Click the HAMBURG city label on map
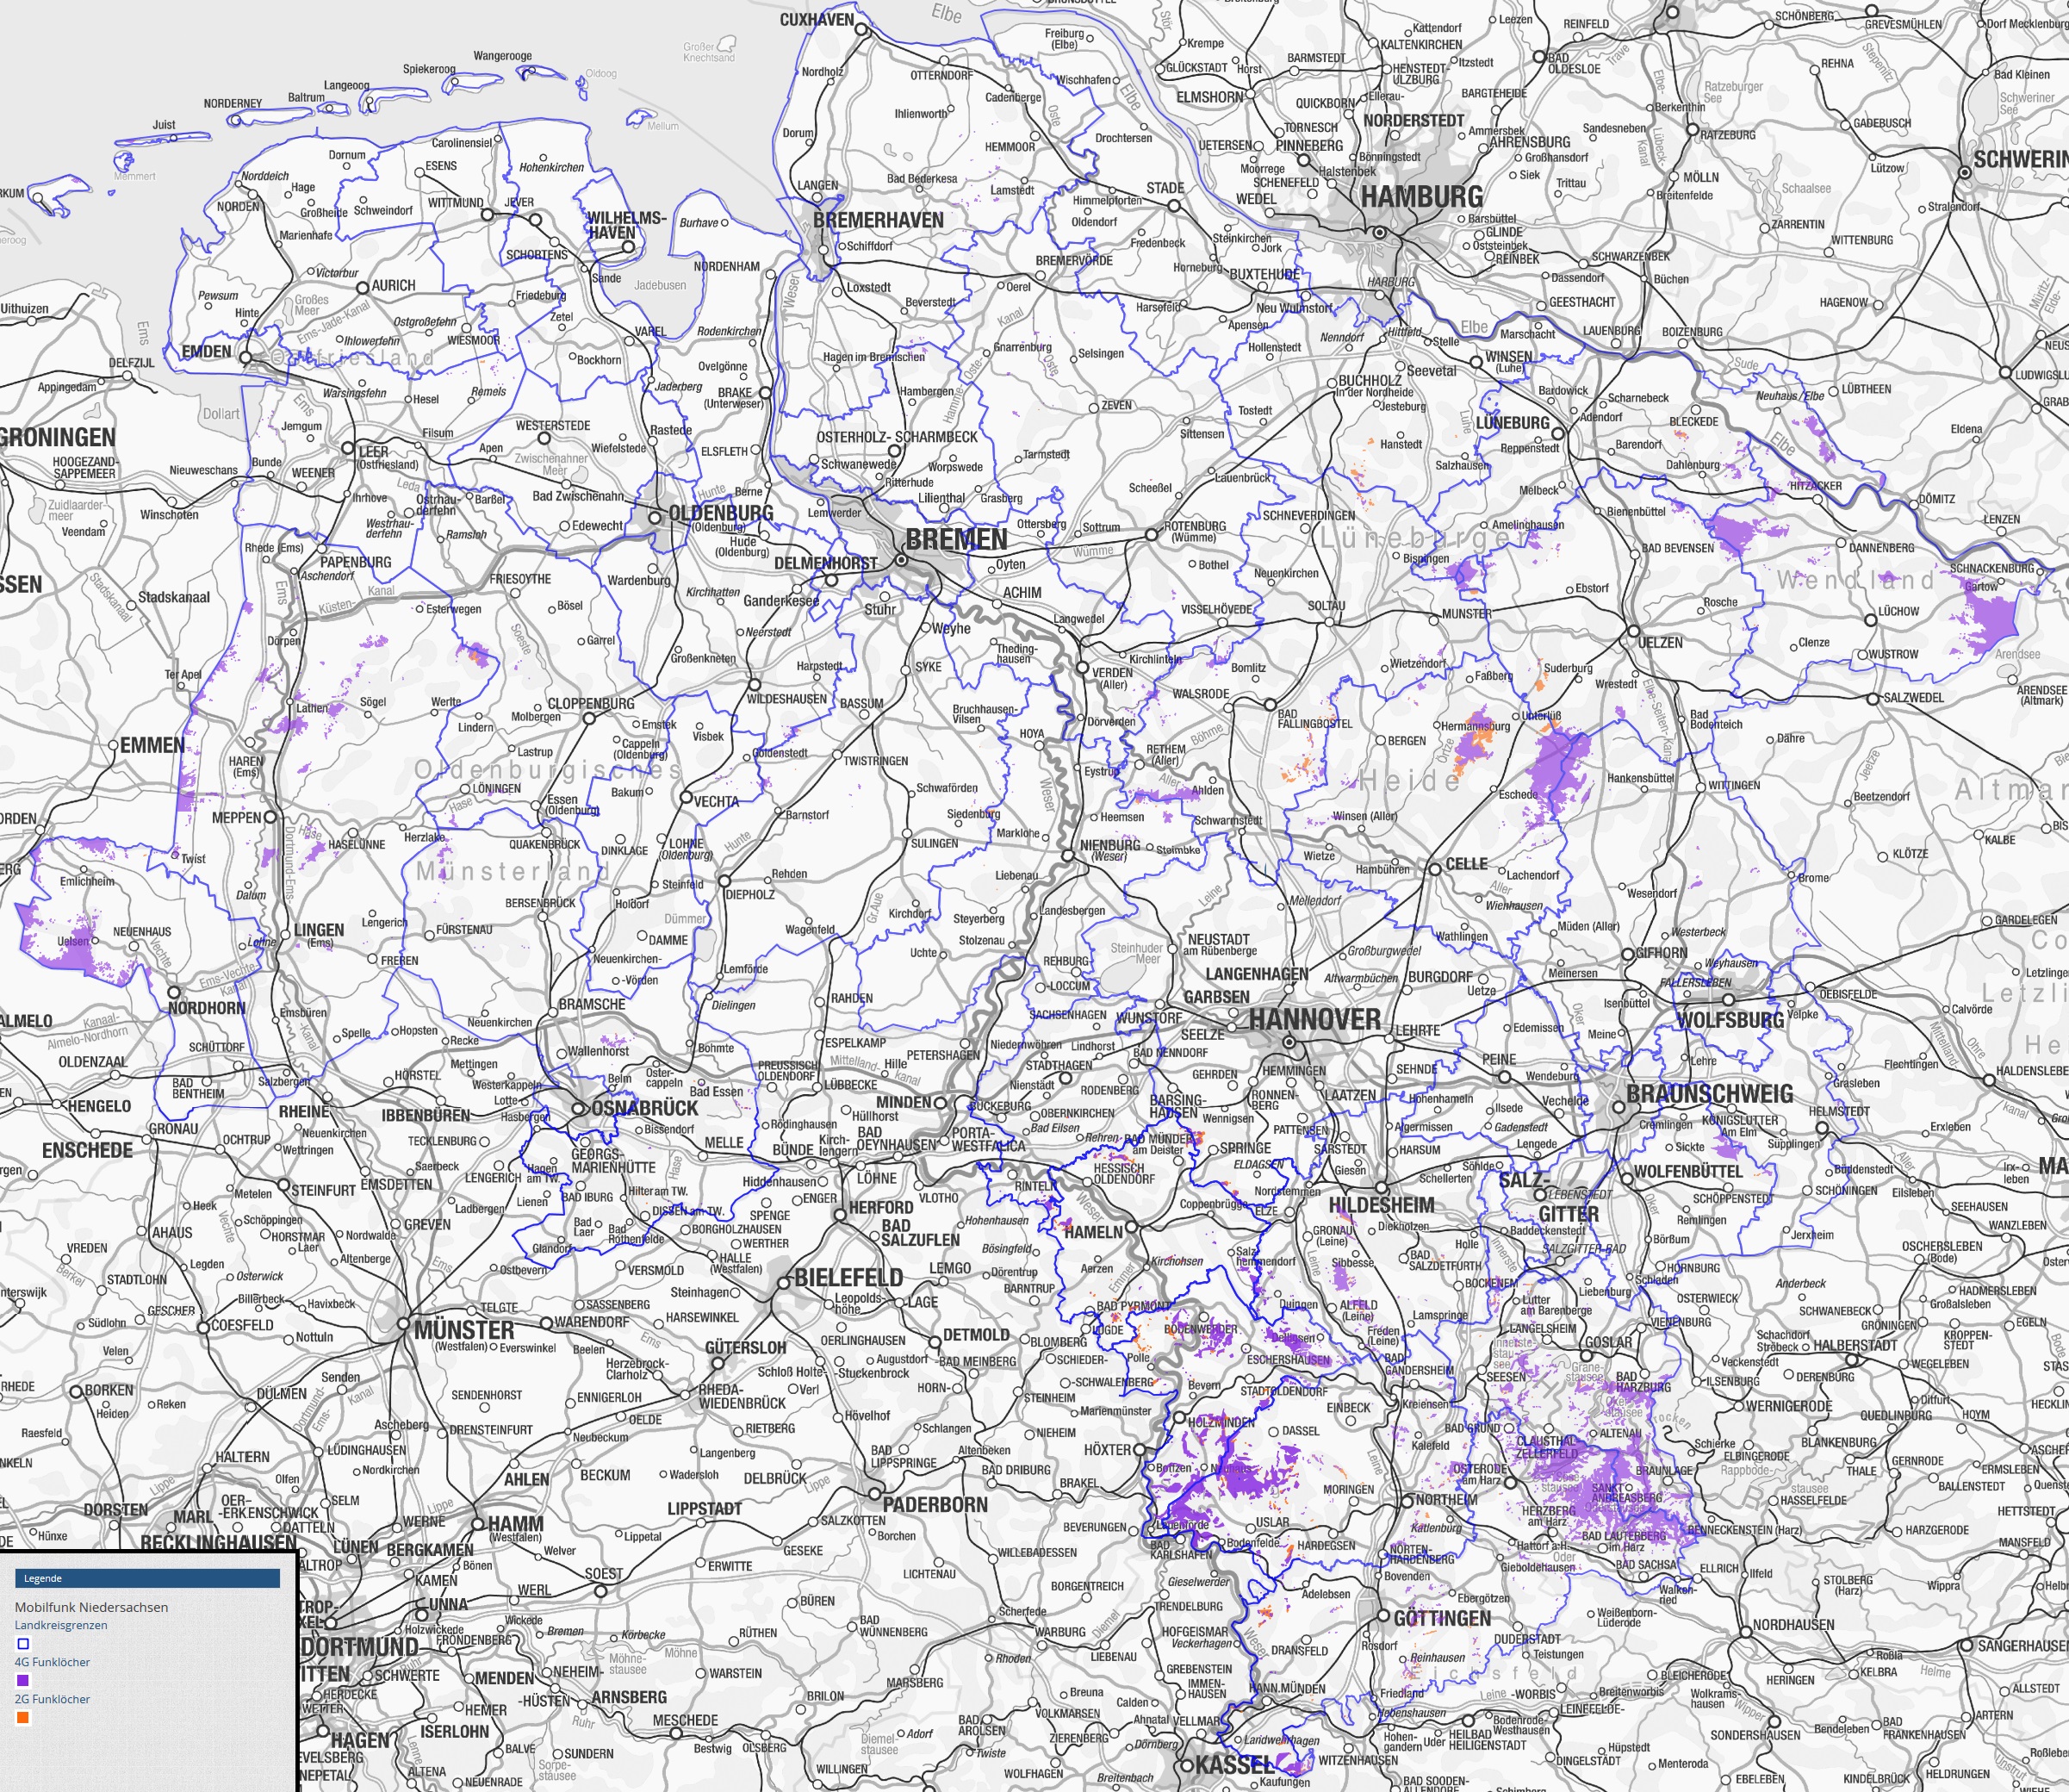 pos(1421,197)
